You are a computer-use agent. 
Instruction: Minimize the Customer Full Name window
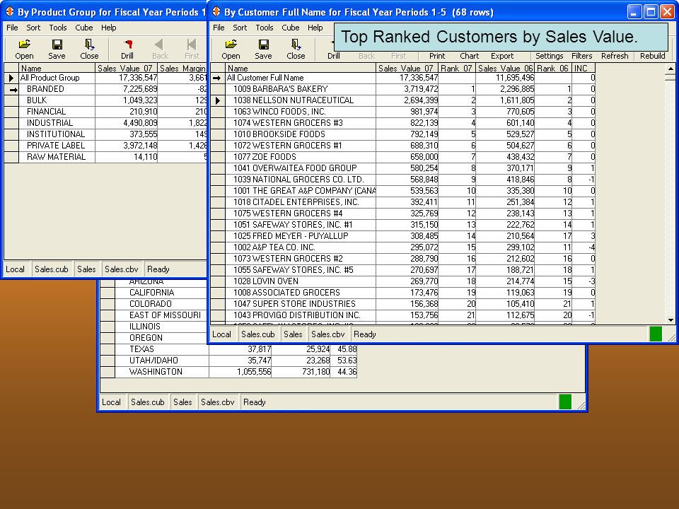(634, 12)
